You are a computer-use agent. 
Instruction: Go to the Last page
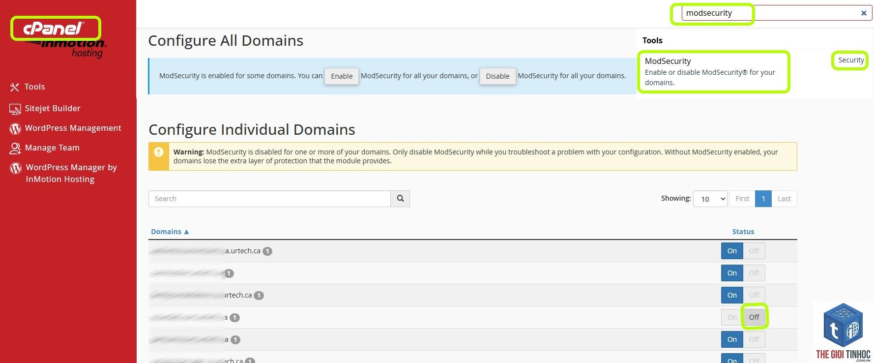784,199
